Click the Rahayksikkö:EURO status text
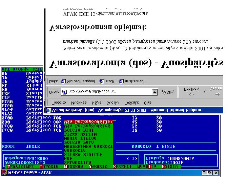The width and height of the screenshot is (228, 177). pos(26,158)
